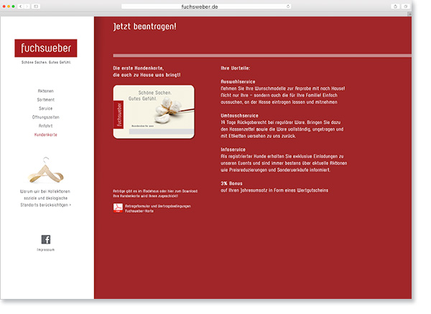Toggle the browser sidebar button
Viewport: 431px width, 314px height.
click(x=36, y=6)
